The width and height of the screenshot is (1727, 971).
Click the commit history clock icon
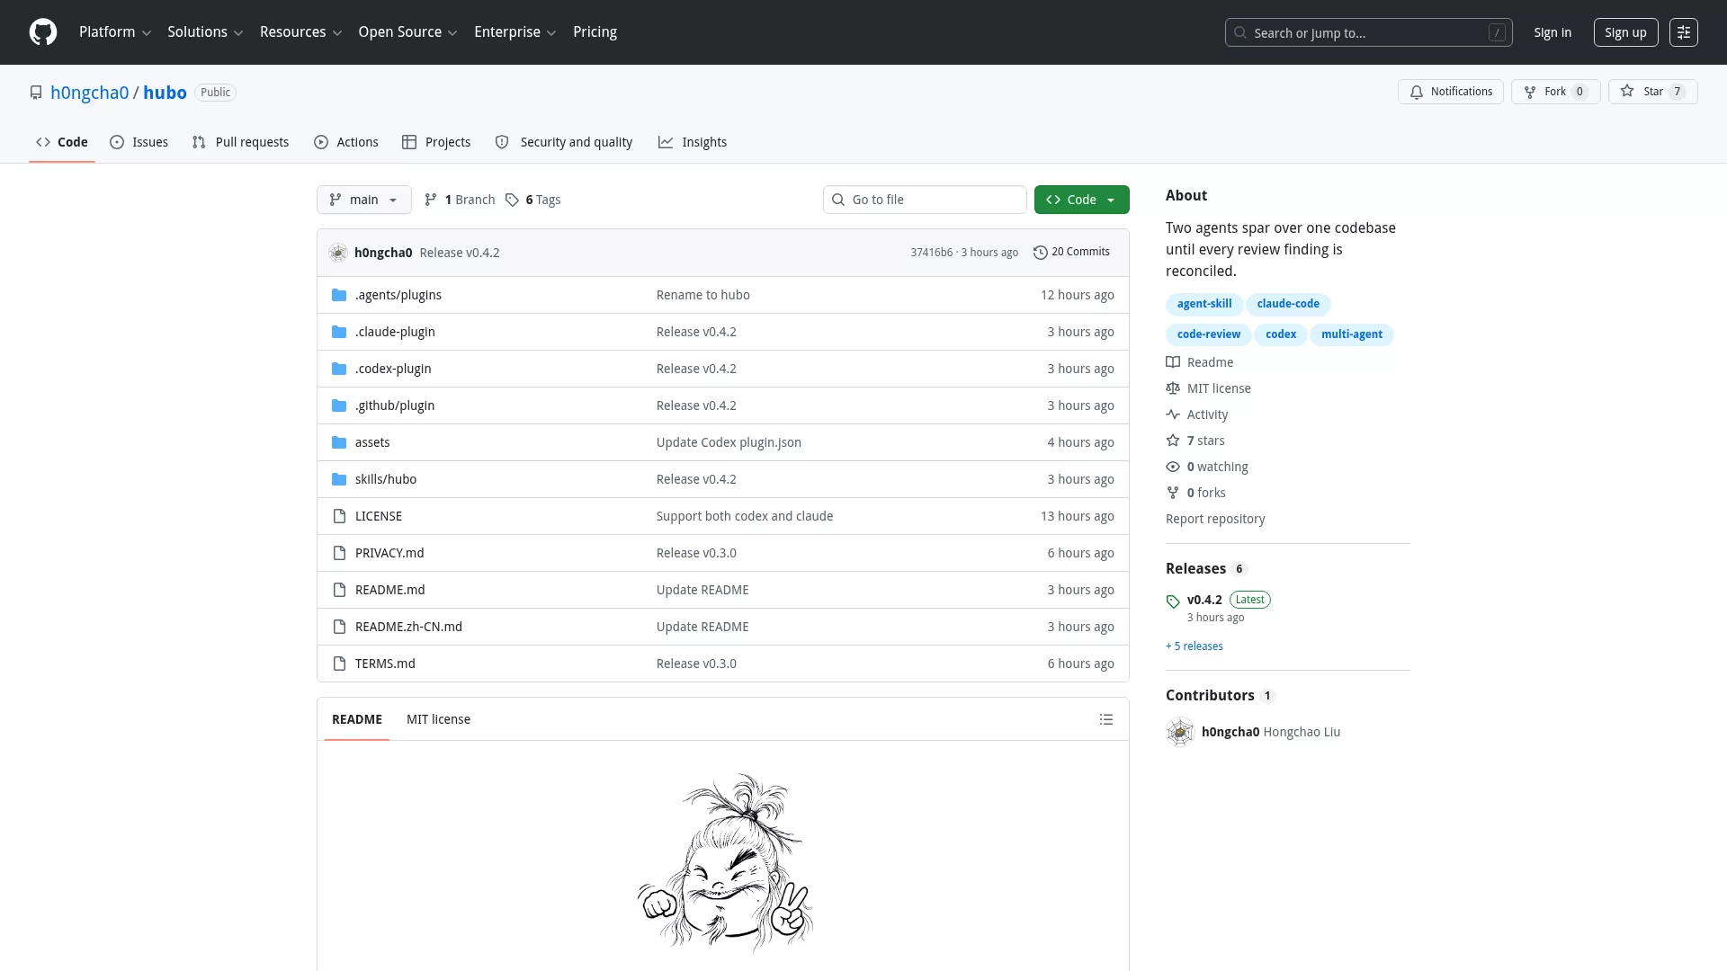pyautogui.click(x=1041, y=253)
